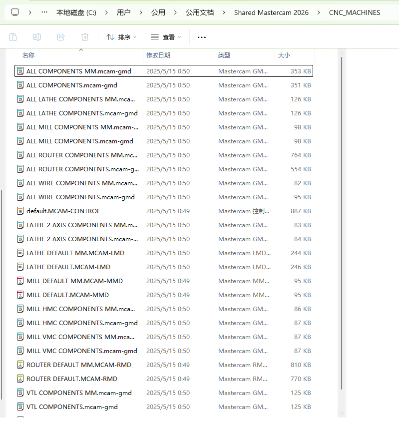Image resolution: width=399 pixels, height=427 pixels.
Task: Select ALL WIRE COMPONENTS MM file icon
Action: coord(20,183)
